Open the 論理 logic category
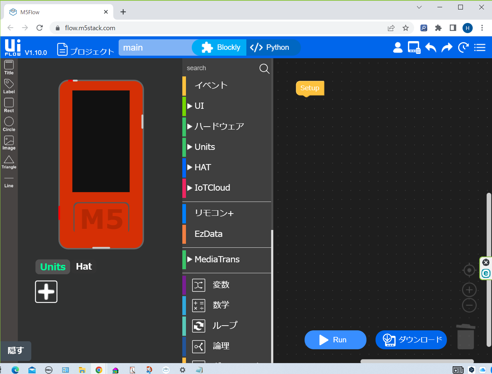The height and width of the screenshot is (374, 492). (227, 346)
